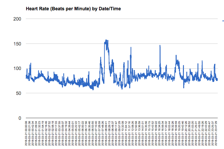This screenshot has height=149, width=224.
Task: Click the tall narrow spike near 16:34
Action: click(x=160, y=46)
